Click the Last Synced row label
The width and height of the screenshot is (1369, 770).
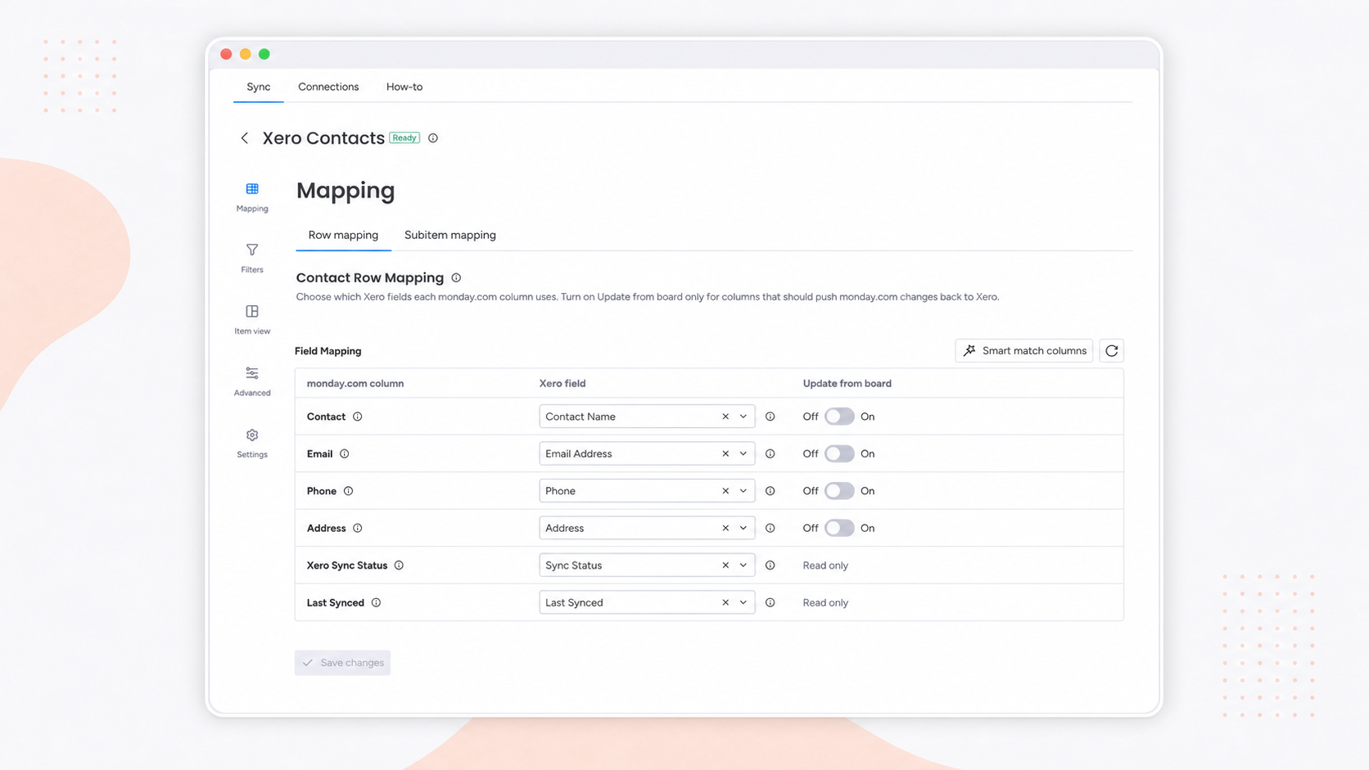[336, 603]
